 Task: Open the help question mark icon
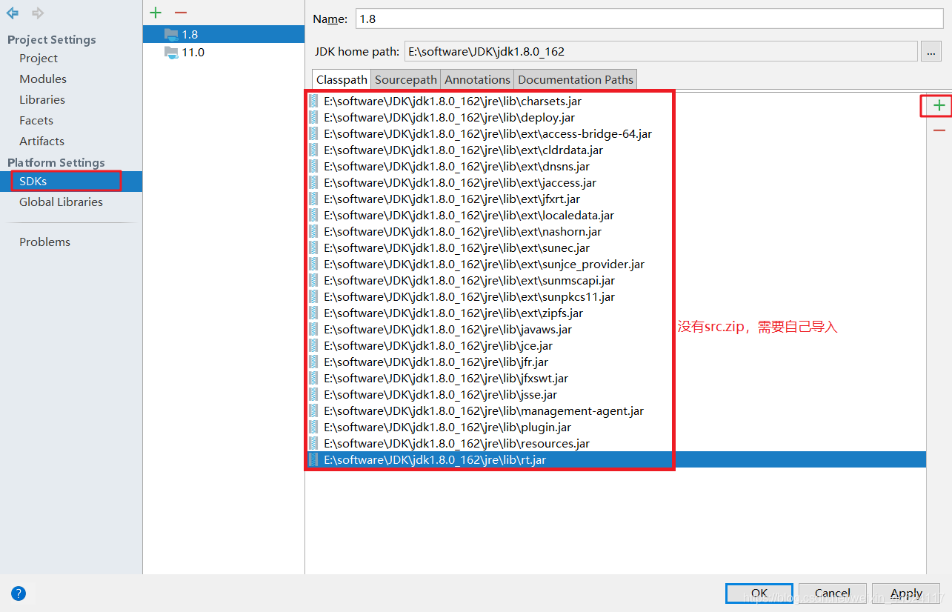coord(19,593)
